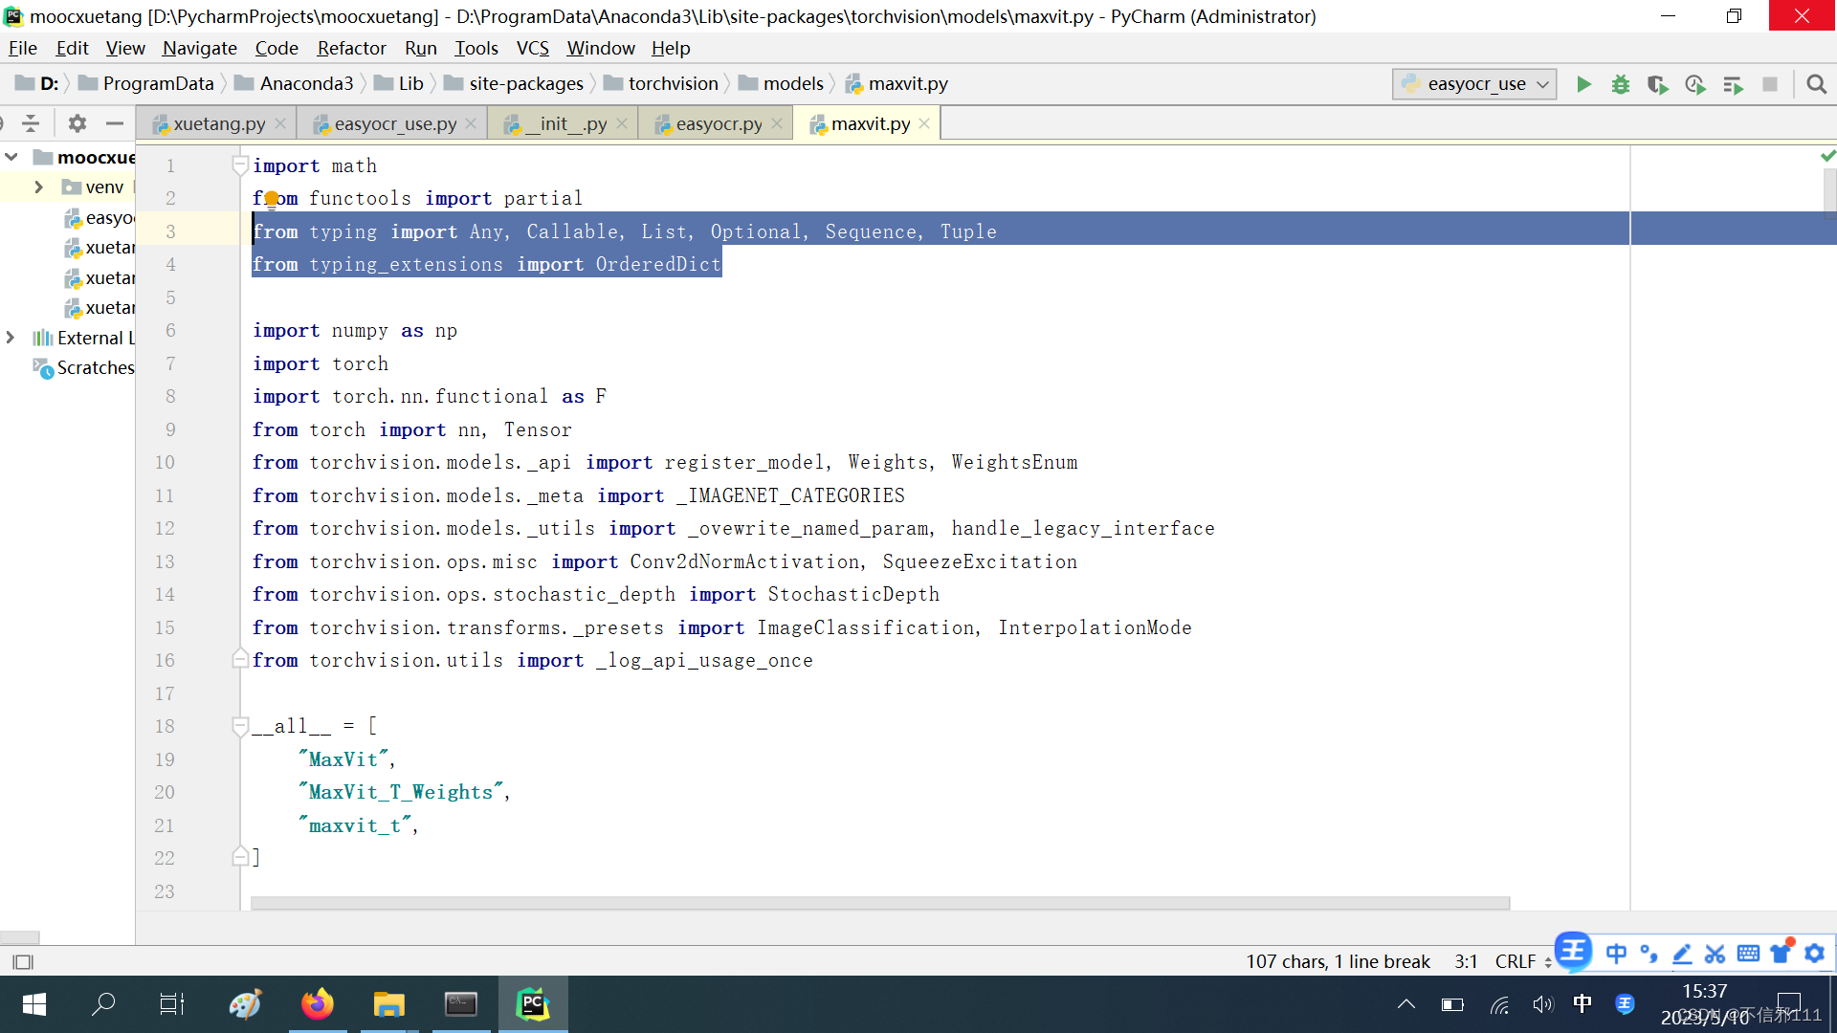Click the Stop process icon
This screenshot has height=1033, width=1837.
[x=1770, y=84]
